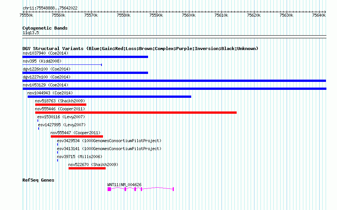Click the esv3429534 small blue marker
The width and height of the screenshot is (337, 210).
click(58, 144)
